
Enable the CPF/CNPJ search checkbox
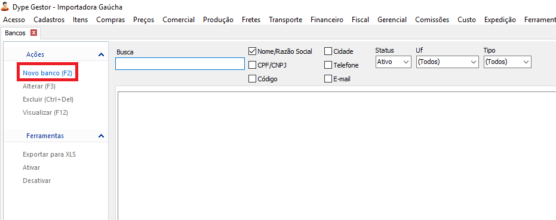(x=253, y=65)
